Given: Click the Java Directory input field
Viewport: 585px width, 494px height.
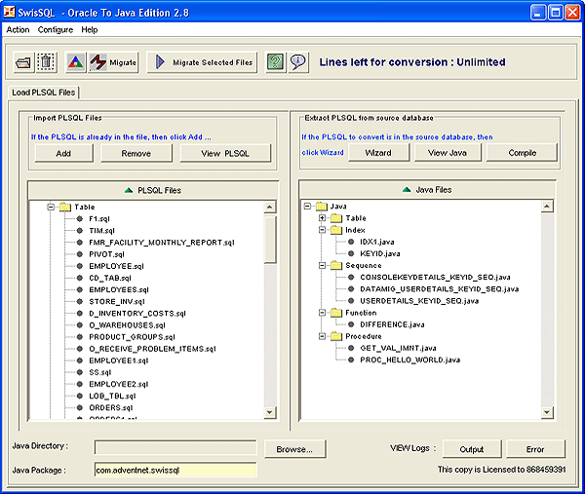Looking at the screenshot, I should 175,447.
